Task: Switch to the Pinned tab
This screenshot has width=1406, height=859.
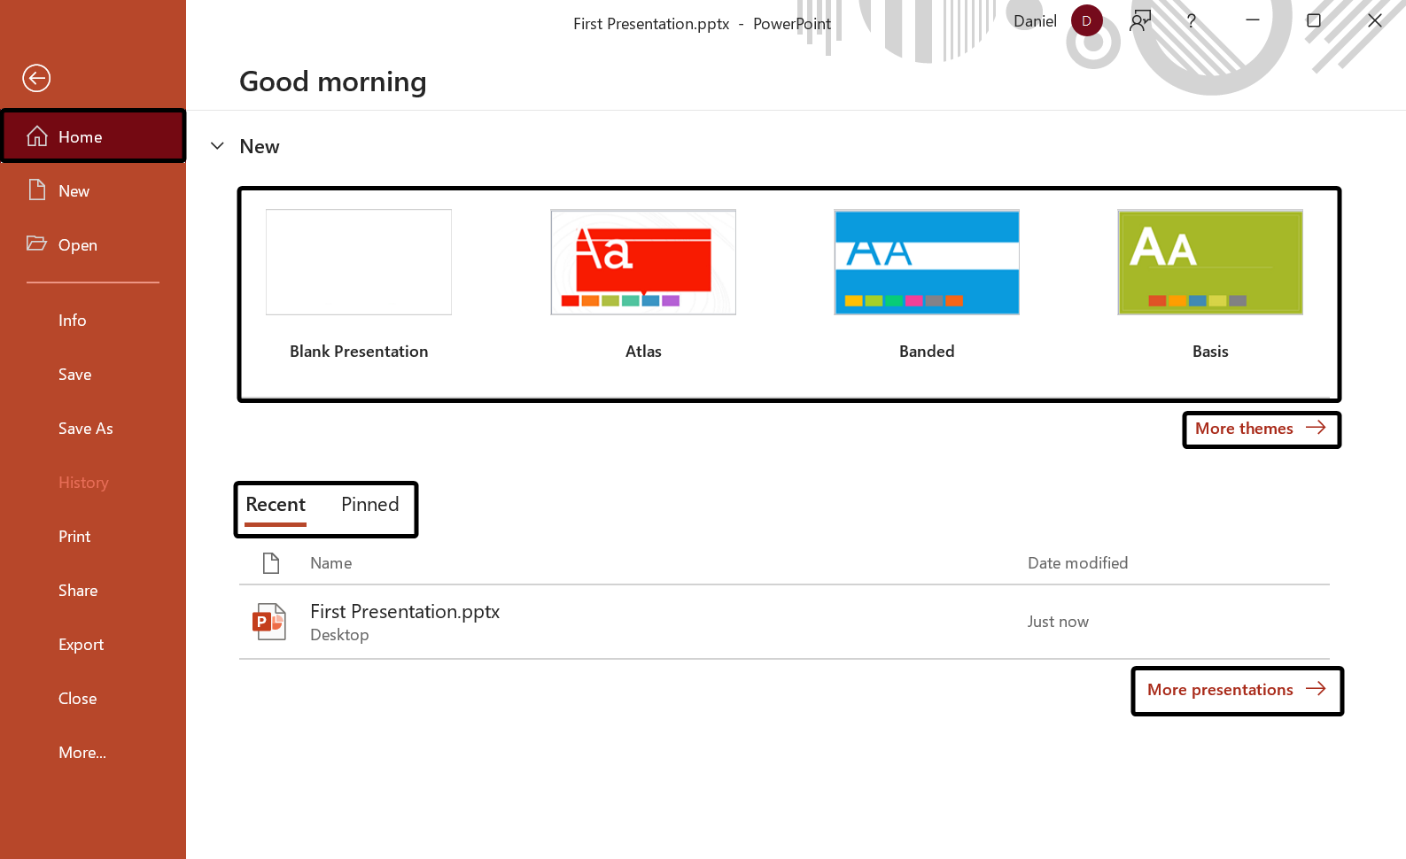Action: point(369,505)
